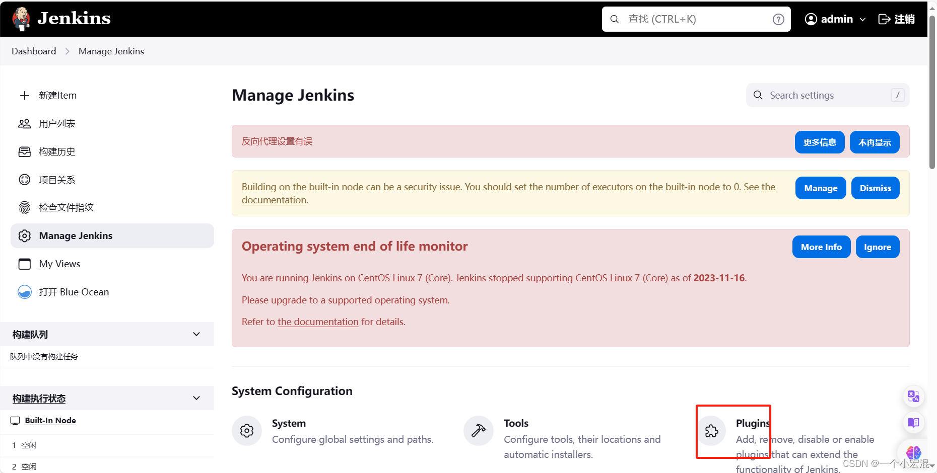
Task: Open Blue Ocean using its wave icon
Action: pos(24,292)
